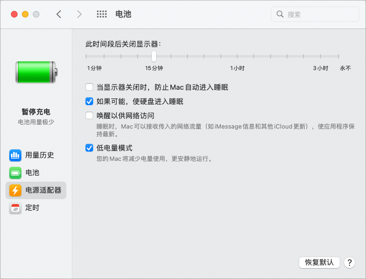Image resolution: width=366 pixels, height=279 pixels.
Task: Click the display-off slider at 1小时 mark
Action: click(237, 56)
